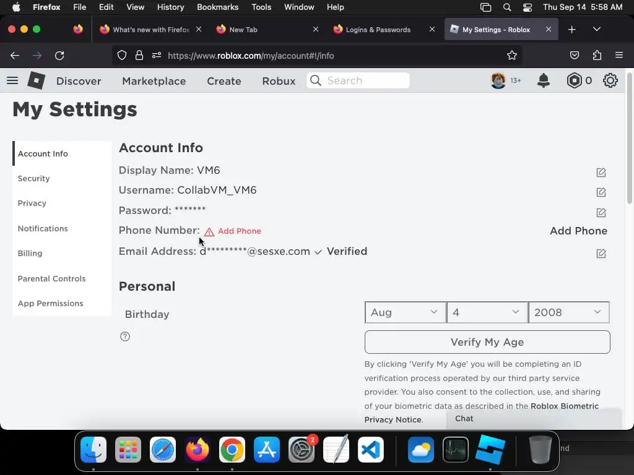Reload the current page

[x=59, y=56]
